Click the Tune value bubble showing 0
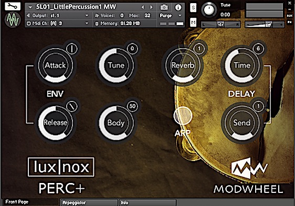 click(132, 49)
